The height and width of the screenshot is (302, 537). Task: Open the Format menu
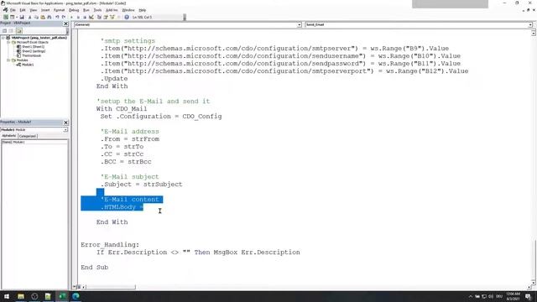pos(59,10)
